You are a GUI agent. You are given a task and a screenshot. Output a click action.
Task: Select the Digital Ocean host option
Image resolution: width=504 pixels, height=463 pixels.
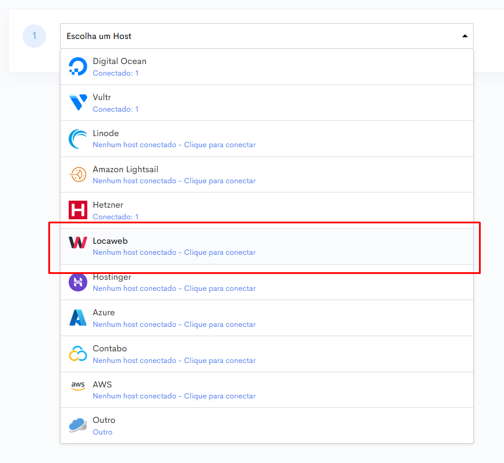pyautogui.click(x=267, y=67)
